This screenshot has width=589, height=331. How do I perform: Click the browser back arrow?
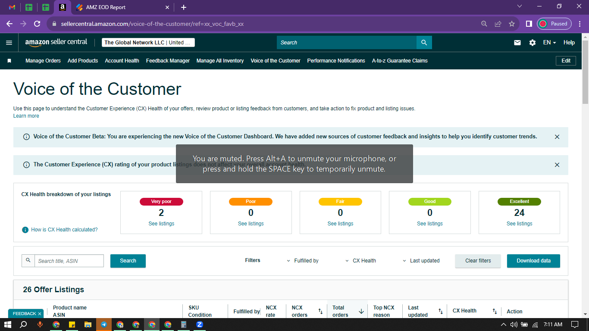[9, 24]
